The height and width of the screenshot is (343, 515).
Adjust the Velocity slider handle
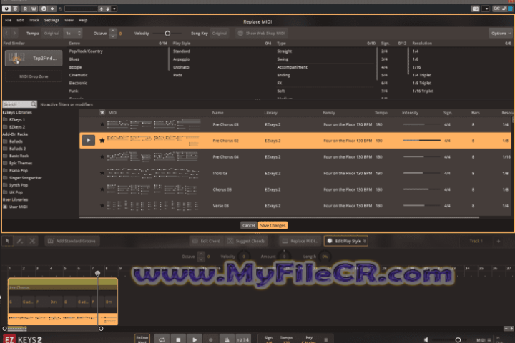[167, 33]
